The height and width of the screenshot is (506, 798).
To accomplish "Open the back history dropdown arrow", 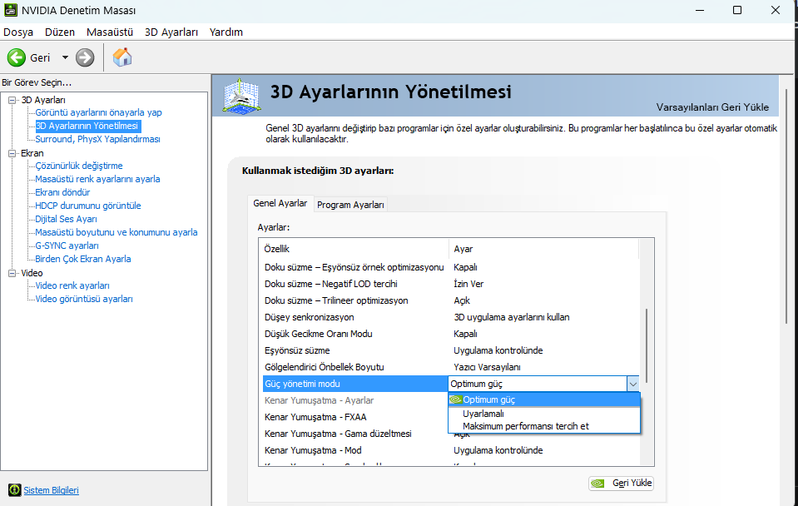I will click(x=65, y=57).
